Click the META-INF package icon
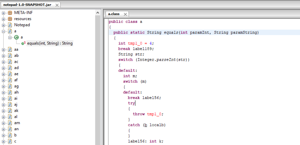Image resolution: width=300 pixels, height=145 pixels. coord(10,13)
